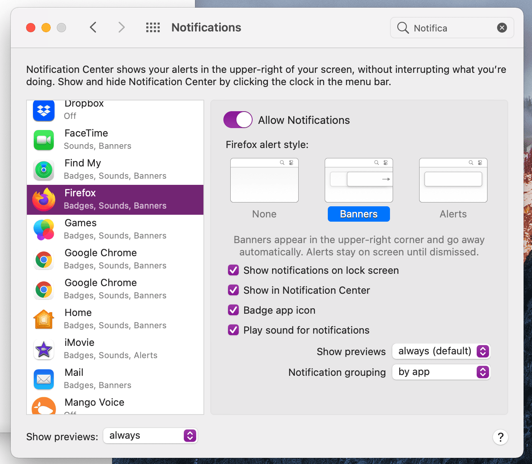Click the FaceTime camera icon
Screen dimensions: 532x464
[x=44, y=140]
